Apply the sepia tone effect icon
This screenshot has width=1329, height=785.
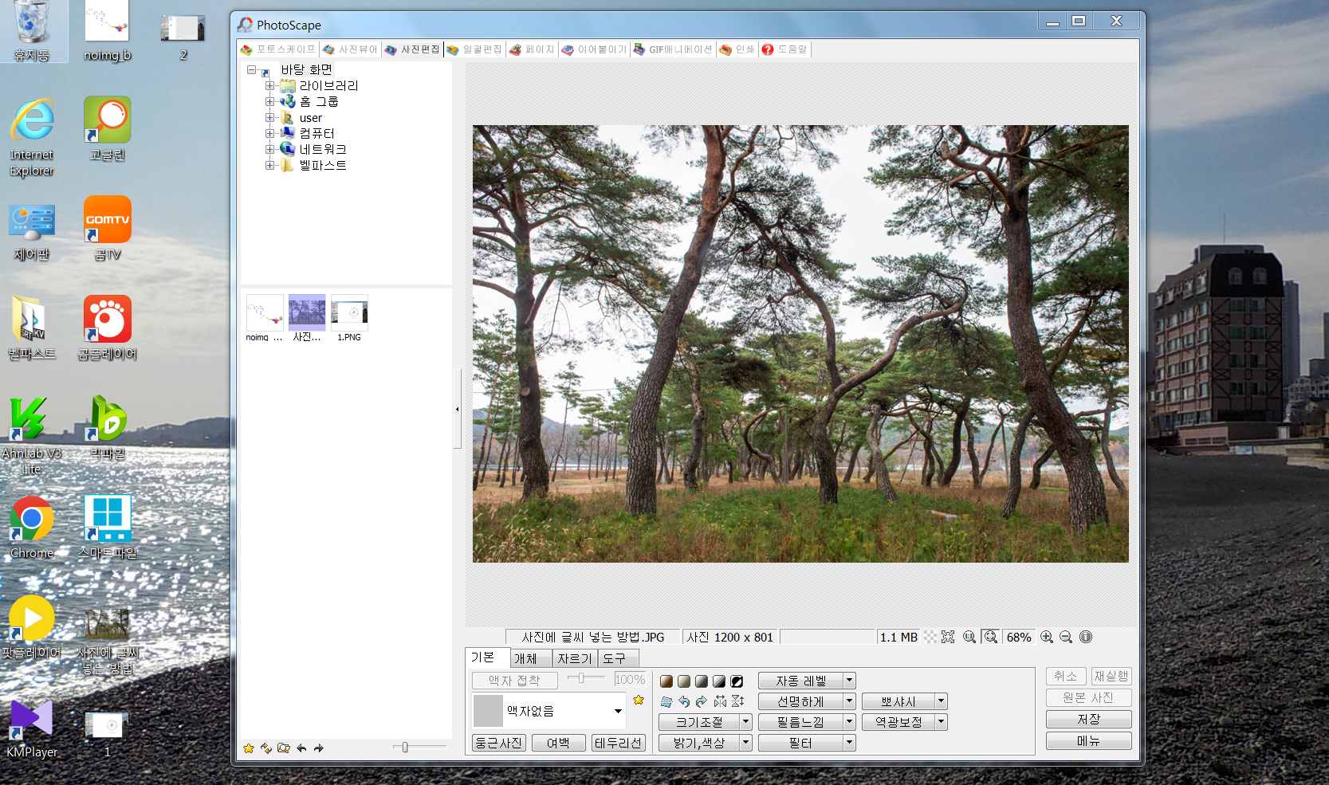click(666, 681)
